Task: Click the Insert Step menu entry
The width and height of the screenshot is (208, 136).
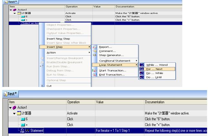Action: click(55, 47)
